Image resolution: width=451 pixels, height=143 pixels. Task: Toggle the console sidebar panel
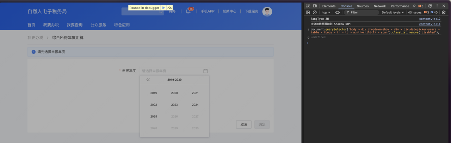[308, 12]
